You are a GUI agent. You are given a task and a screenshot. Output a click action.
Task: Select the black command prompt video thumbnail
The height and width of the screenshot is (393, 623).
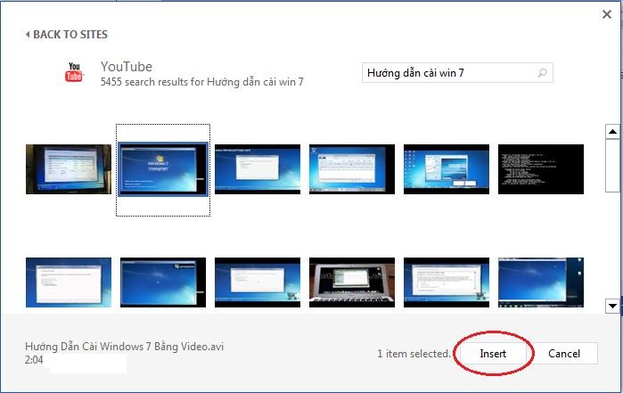click(x=540, y=169)
